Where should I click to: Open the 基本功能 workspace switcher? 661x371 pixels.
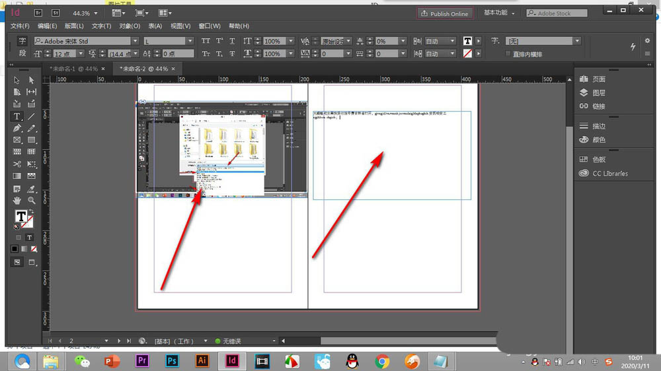click(499, 13)
